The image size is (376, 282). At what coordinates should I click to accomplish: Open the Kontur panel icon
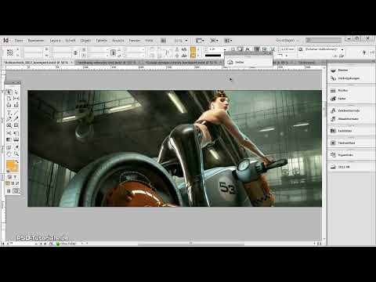(333, 90)
